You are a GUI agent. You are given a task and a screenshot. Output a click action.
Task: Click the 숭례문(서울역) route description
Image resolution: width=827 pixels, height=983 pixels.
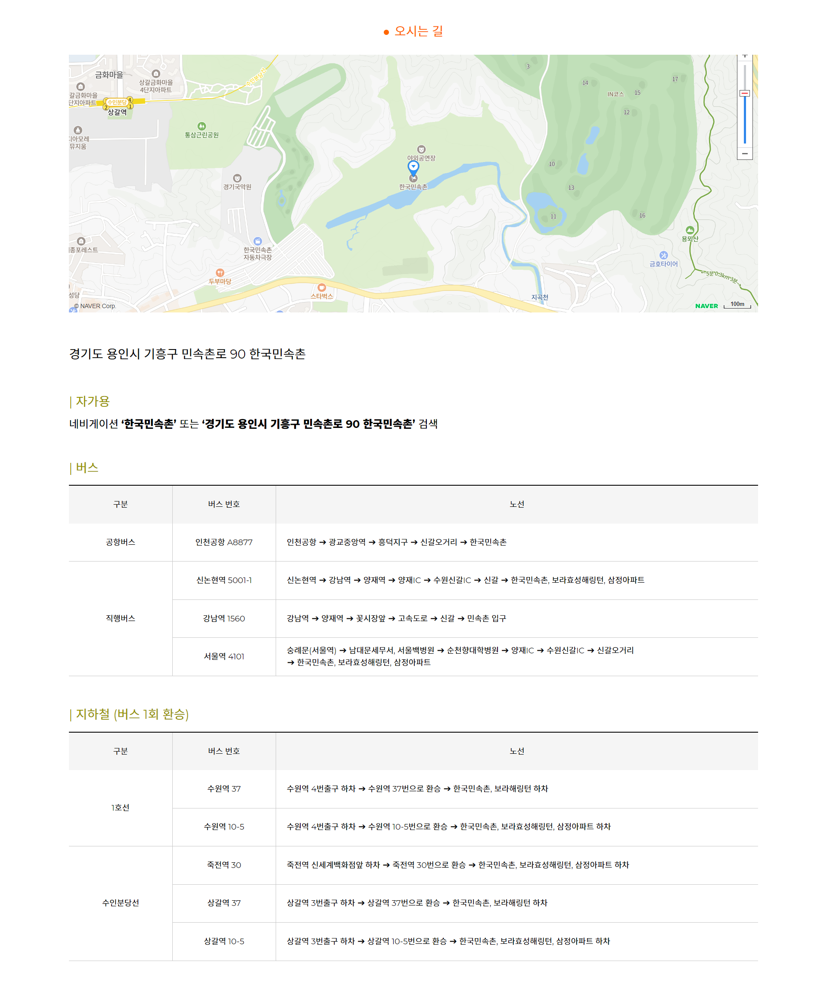tap(460, 656)
